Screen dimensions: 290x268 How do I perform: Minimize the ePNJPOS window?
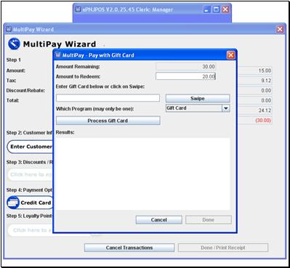click(206, 9)
